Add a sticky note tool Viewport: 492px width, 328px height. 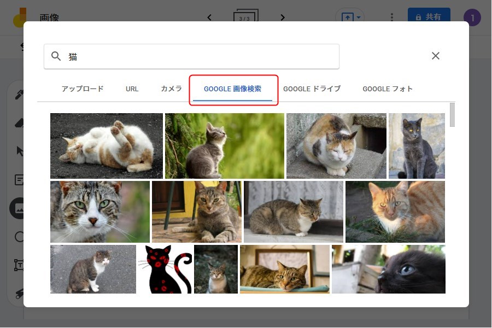19,180
